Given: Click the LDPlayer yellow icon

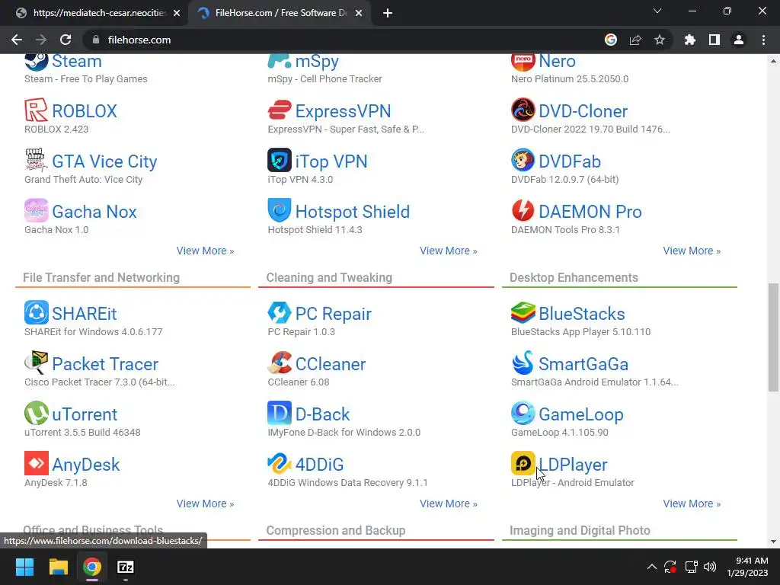Looking at the screenshot, I should click(x=523, y=463).
